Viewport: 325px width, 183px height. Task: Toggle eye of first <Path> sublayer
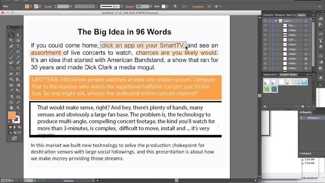(x=265, y=30)
